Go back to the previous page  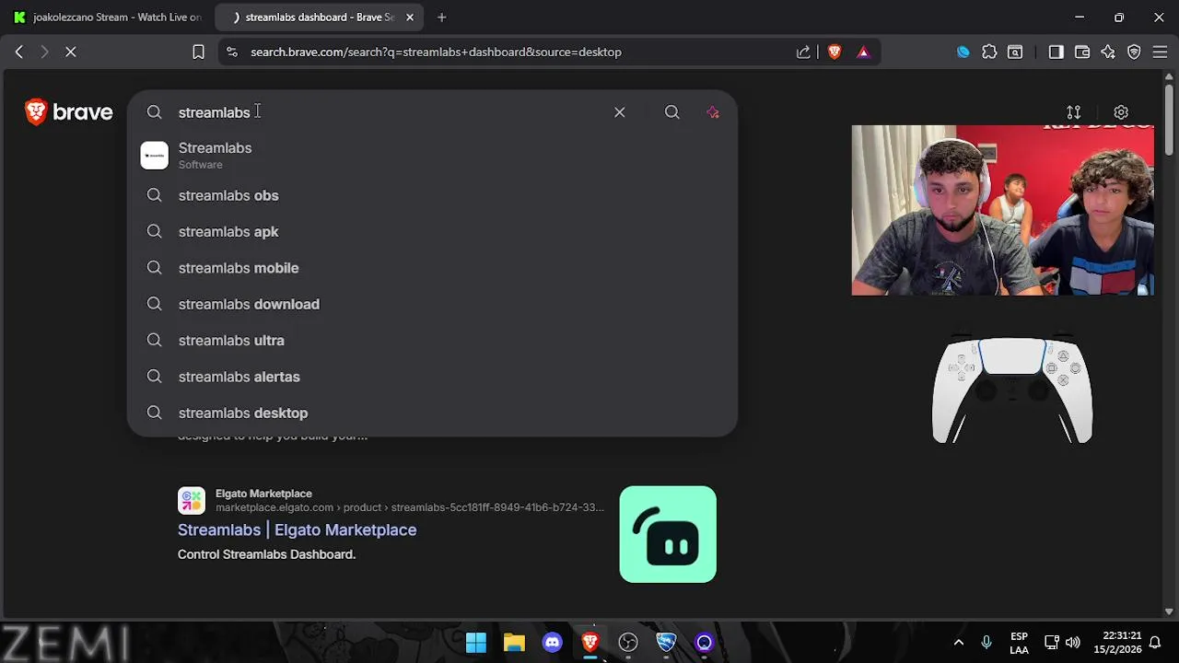pos(18,52)
